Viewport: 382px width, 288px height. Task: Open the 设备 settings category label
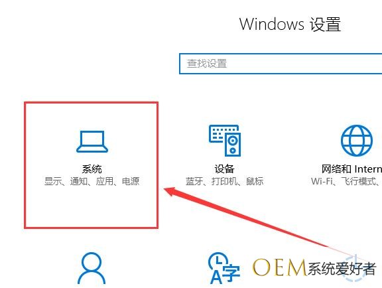(224, 169)
